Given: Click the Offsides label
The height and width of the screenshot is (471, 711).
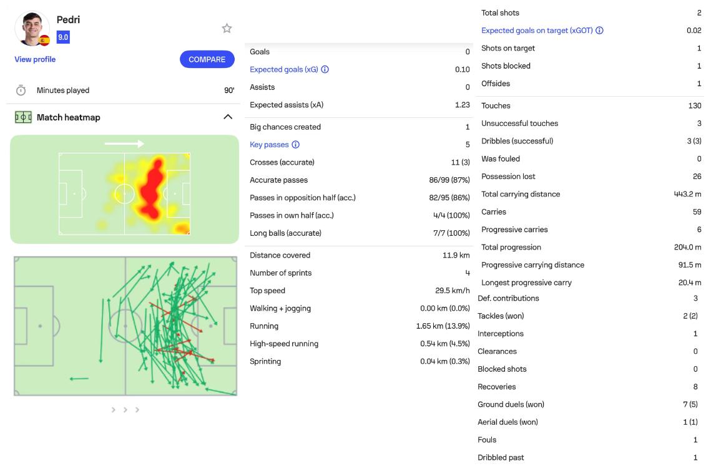Looking at the screenshot, I should point(496,84).
